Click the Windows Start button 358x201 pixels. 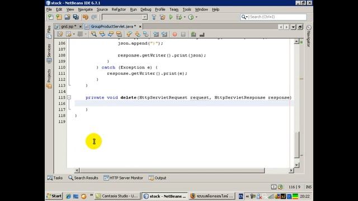pyautogui.click(x=54, y=196)
